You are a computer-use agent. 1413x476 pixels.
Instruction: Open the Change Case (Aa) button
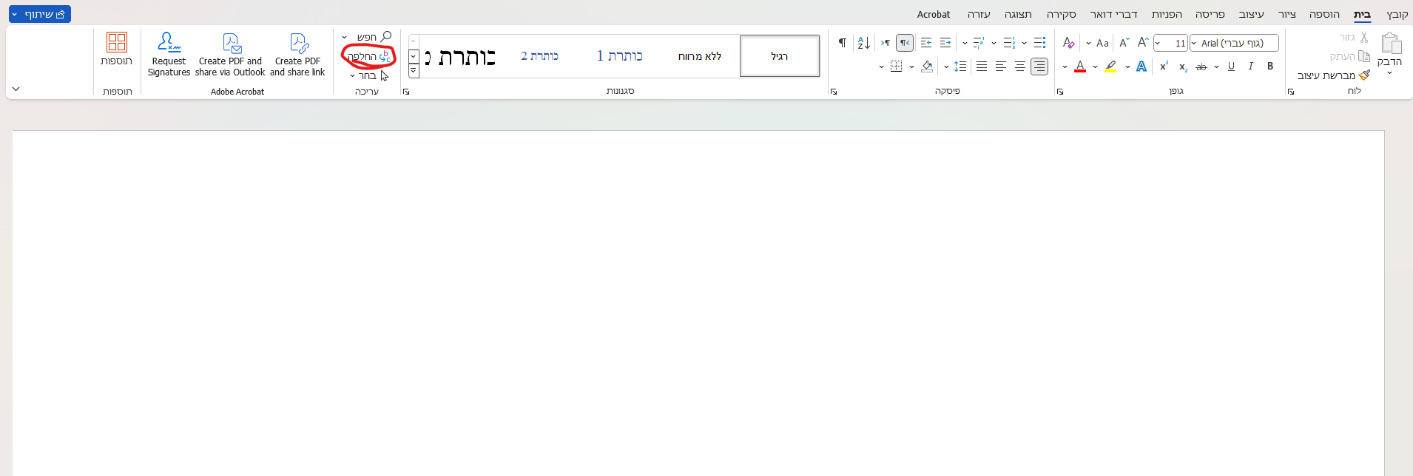click(1102, 43)
